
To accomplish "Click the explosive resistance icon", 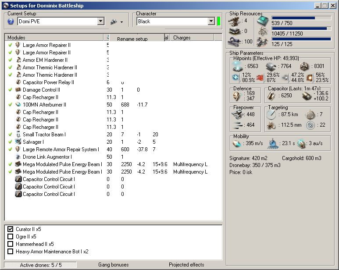I will coord(310,78).
